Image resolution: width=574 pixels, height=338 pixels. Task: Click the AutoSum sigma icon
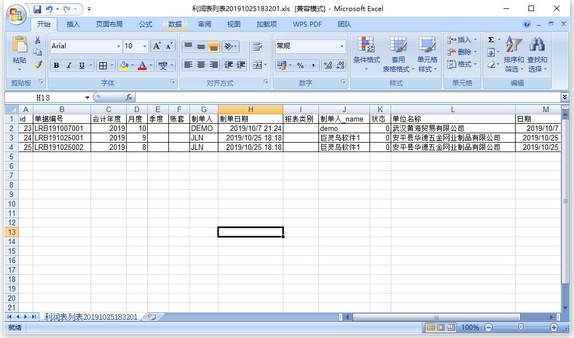(491, 40)
